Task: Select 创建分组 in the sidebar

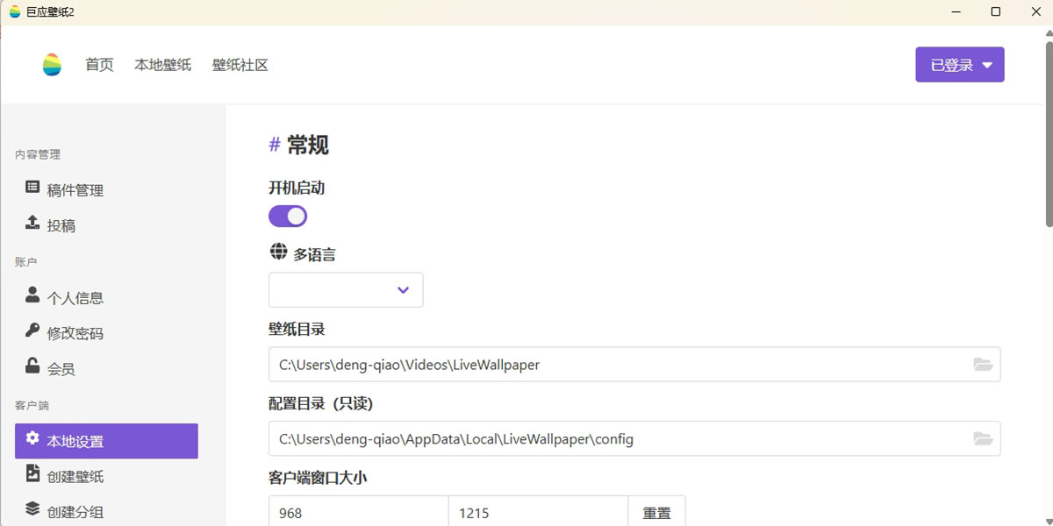Action: [106, 512]
